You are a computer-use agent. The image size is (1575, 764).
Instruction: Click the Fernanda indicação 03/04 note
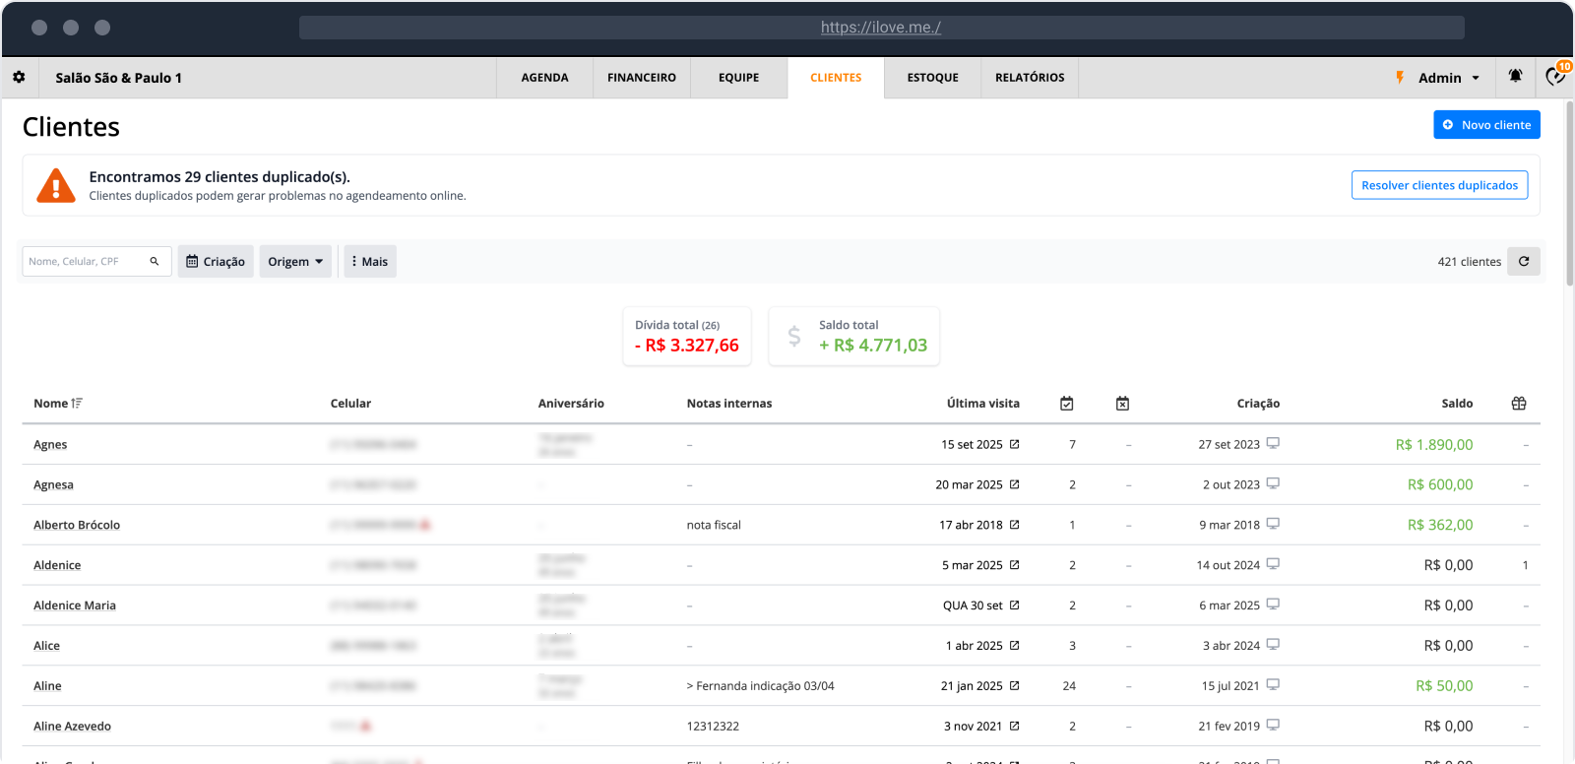click(x=760, y=686)
